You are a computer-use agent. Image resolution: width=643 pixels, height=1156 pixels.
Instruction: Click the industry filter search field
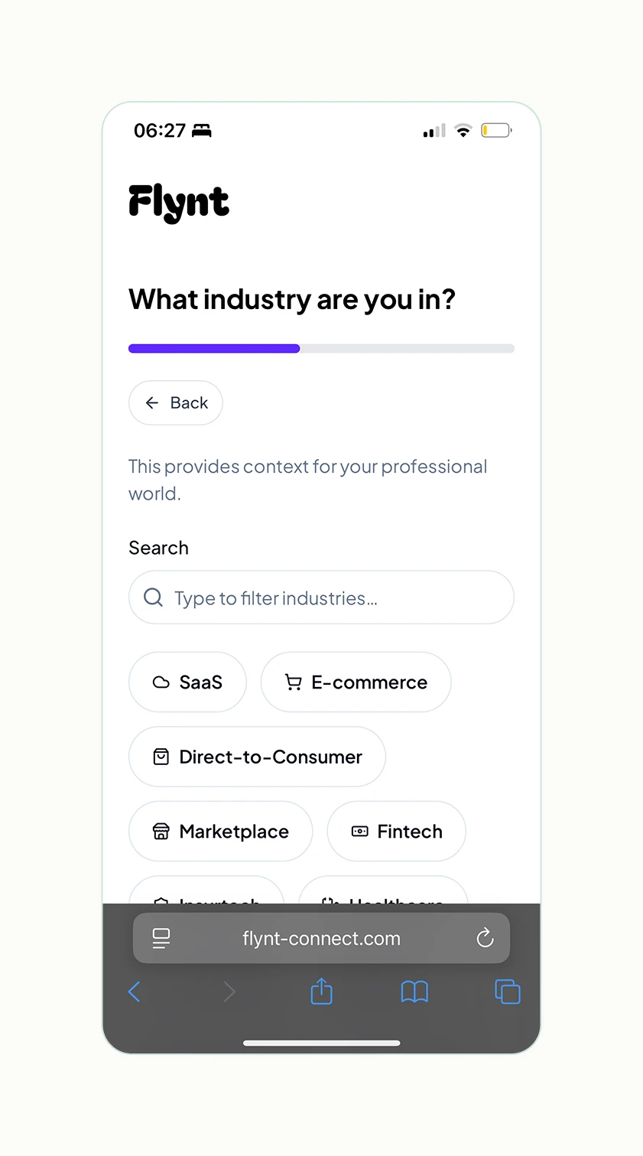coord(321,598)
